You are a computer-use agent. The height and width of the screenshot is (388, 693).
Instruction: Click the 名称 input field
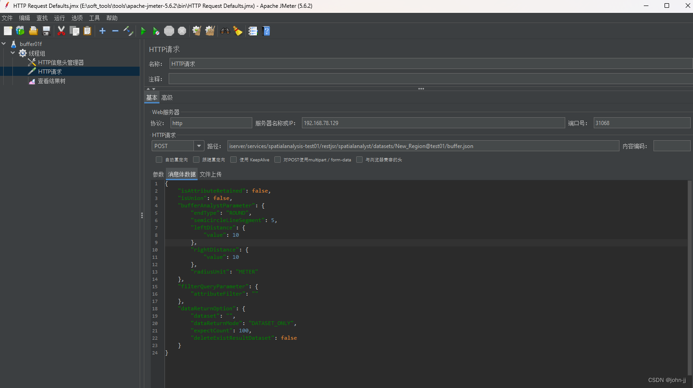[431, 64]
